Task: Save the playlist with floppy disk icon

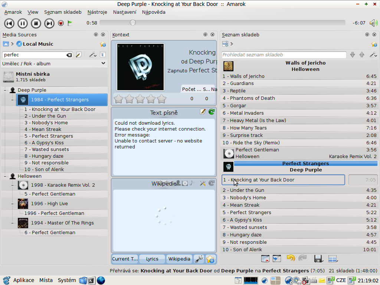Action: [318, 259]
